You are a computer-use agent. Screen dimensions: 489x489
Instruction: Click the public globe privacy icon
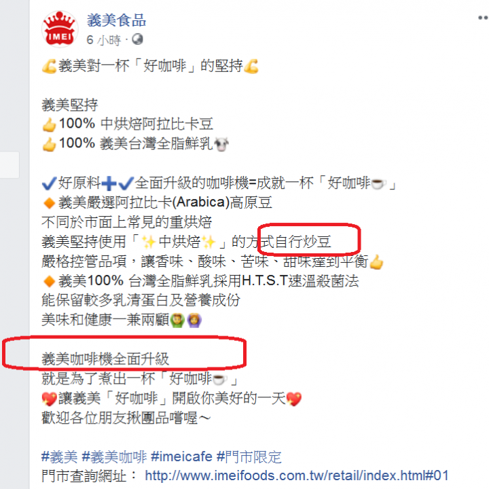pos(137,39)
